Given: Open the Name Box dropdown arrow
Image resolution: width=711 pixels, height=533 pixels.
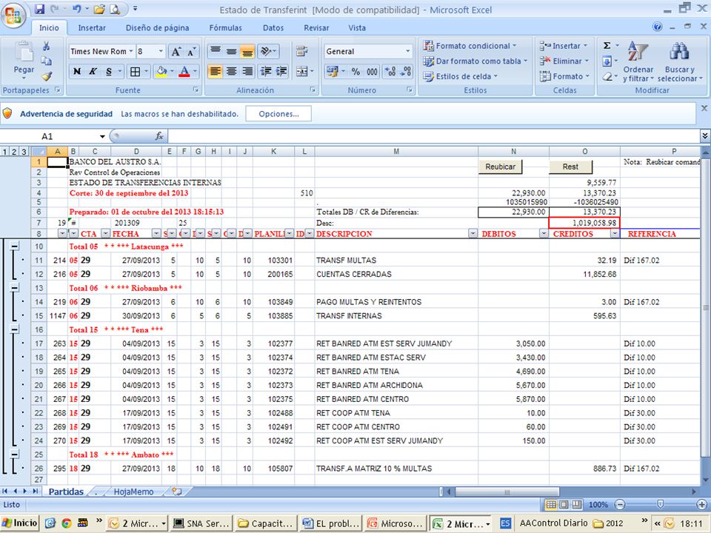Looking at the screenshot, I should coord(102,136).
